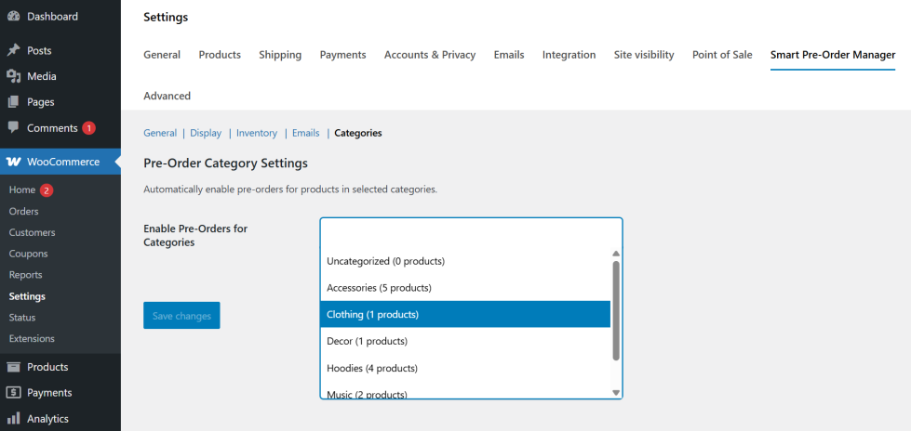This screenshot has height=431, width=911.
Task: Click the Payments dollar icon
Action: [13, 393]
